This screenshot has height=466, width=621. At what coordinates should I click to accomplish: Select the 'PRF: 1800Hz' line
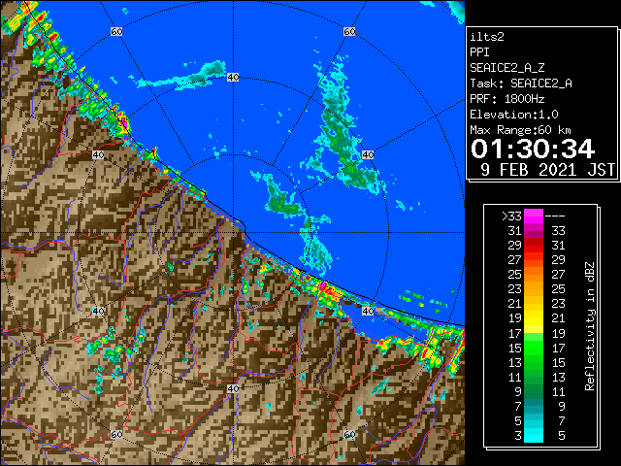pos(507,99)
